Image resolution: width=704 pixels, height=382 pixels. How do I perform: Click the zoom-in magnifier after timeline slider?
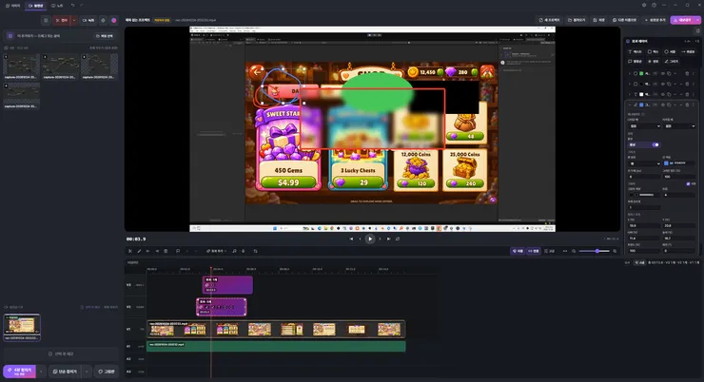615,251
